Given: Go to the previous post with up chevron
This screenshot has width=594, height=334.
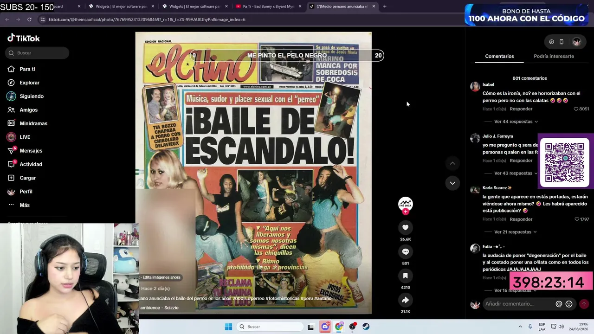Looking at the screenshot, I should [x=452, y=163].
